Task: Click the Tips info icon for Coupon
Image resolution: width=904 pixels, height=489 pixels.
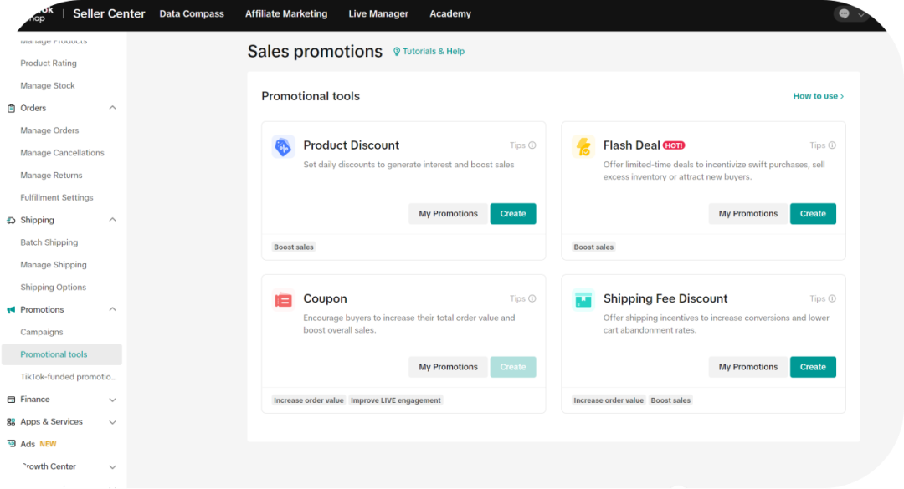Action: coord(532,298)
